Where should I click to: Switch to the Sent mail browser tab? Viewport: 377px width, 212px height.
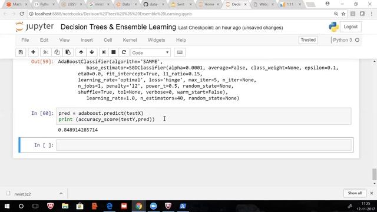click(x=180, y=4)
